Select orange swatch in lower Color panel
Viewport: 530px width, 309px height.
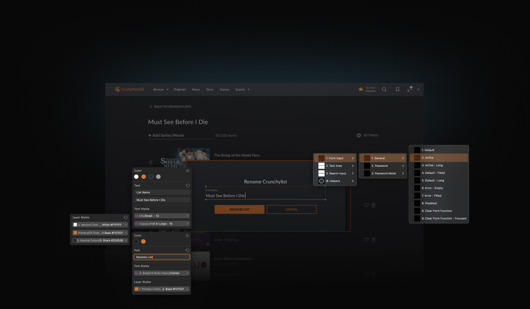pyautogui.click(x=143, y=241)
